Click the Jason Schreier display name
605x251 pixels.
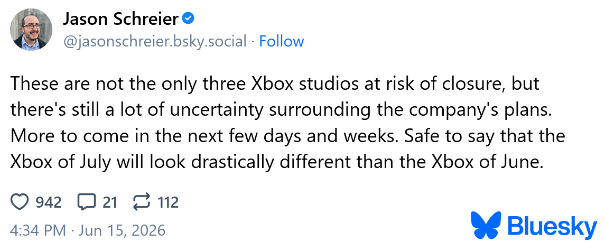pos(120,18)
